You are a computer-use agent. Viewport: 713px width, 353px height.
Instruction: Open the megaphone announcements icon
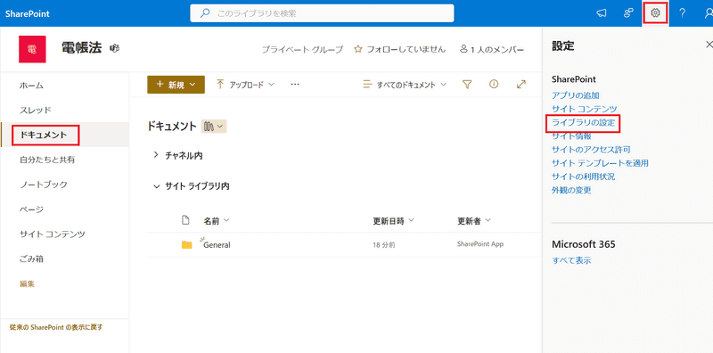602,13
